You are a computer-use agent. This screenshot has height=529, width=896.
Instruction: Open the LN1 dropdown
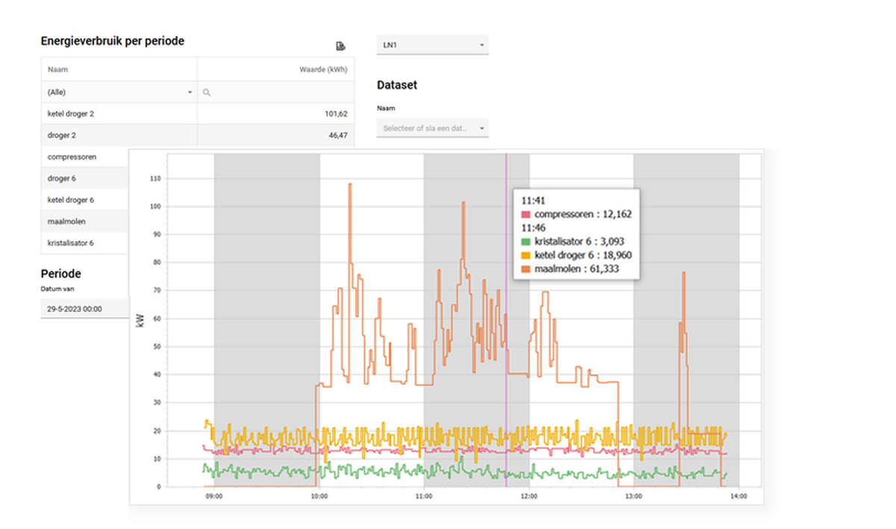pyautogui.click(x=432, y=46)
